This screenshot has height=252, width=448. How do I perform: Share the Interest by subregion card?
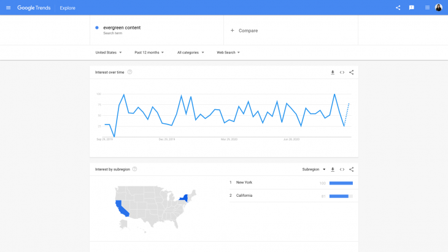[351, 169]
